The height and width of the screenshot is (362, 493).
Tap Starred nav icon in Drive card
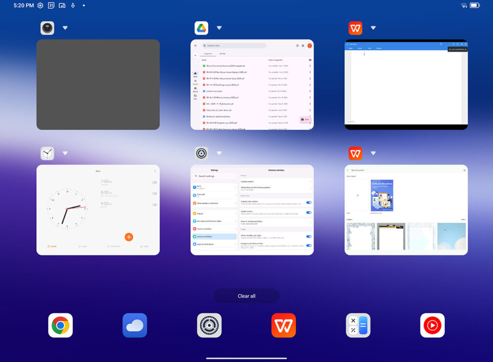point(195,82)
